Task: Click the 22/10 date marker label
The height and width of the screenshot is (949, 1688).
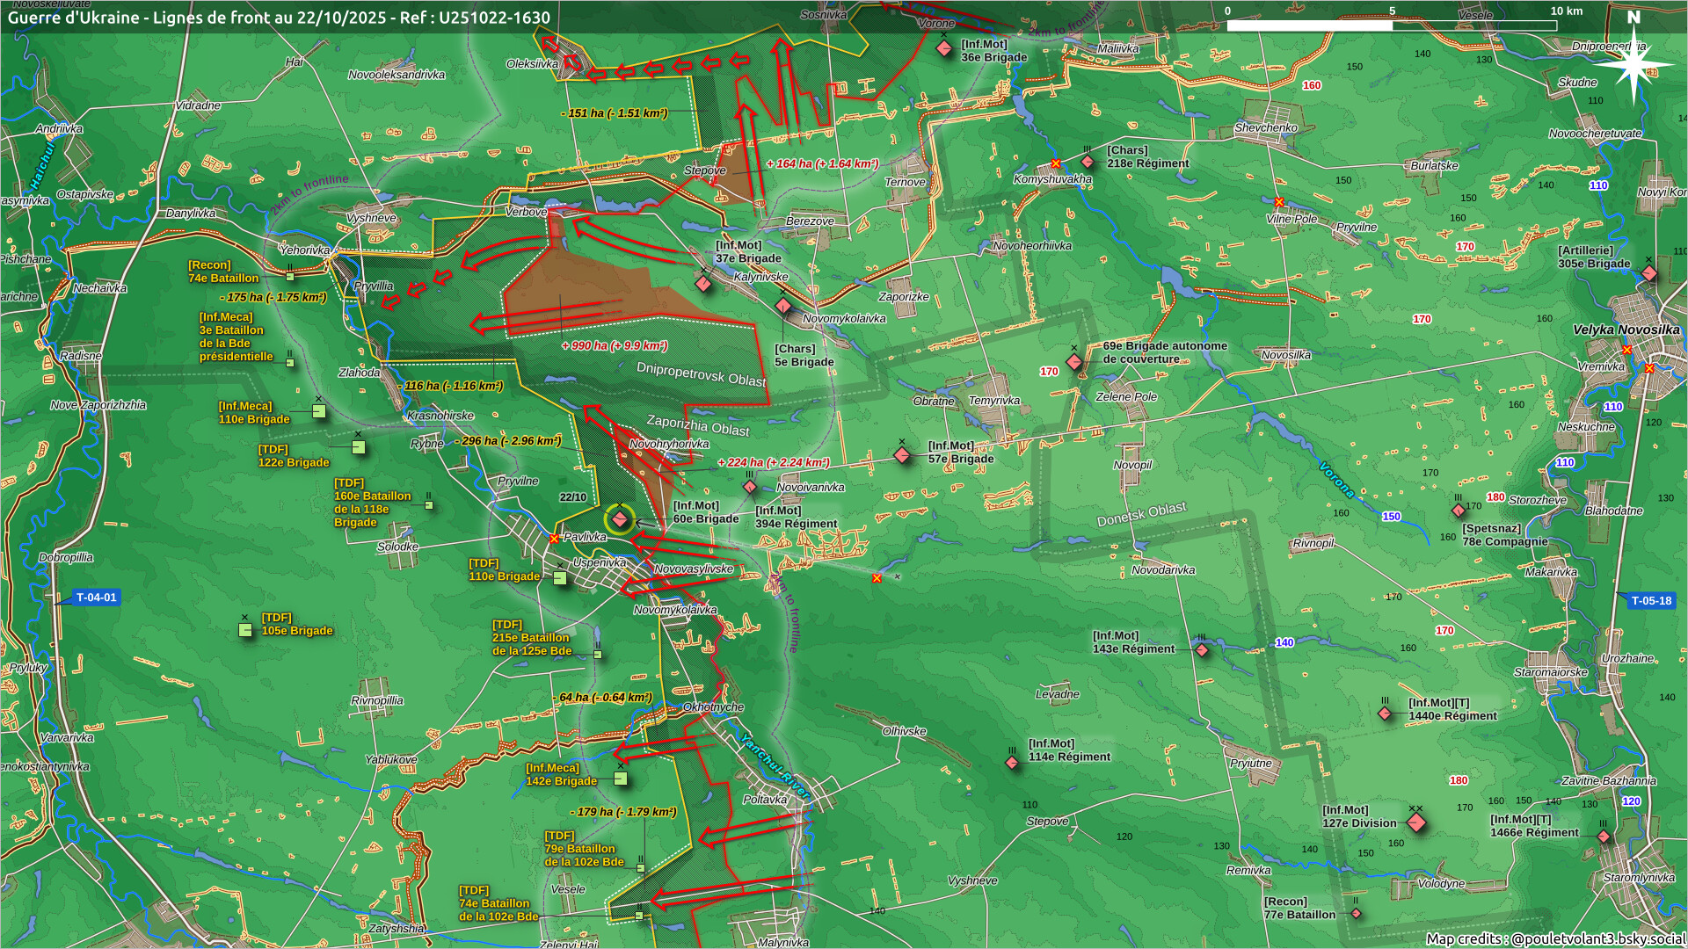Action: click(x=572, y=497)
